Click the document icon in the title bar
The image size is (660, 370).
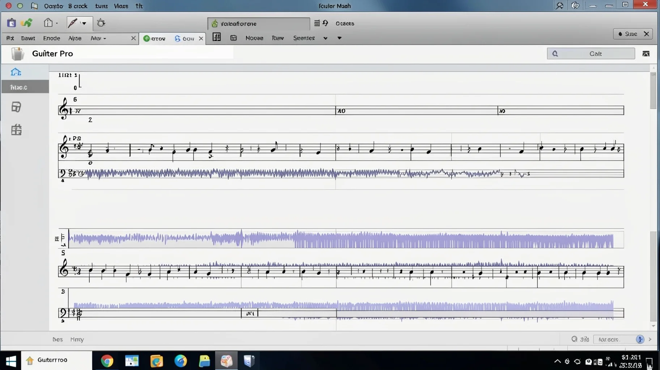[34, 6]
